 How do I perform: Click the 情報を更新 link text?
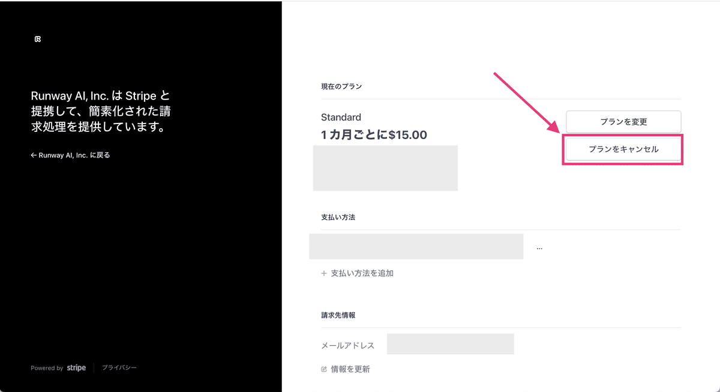[x=350, y=369]
